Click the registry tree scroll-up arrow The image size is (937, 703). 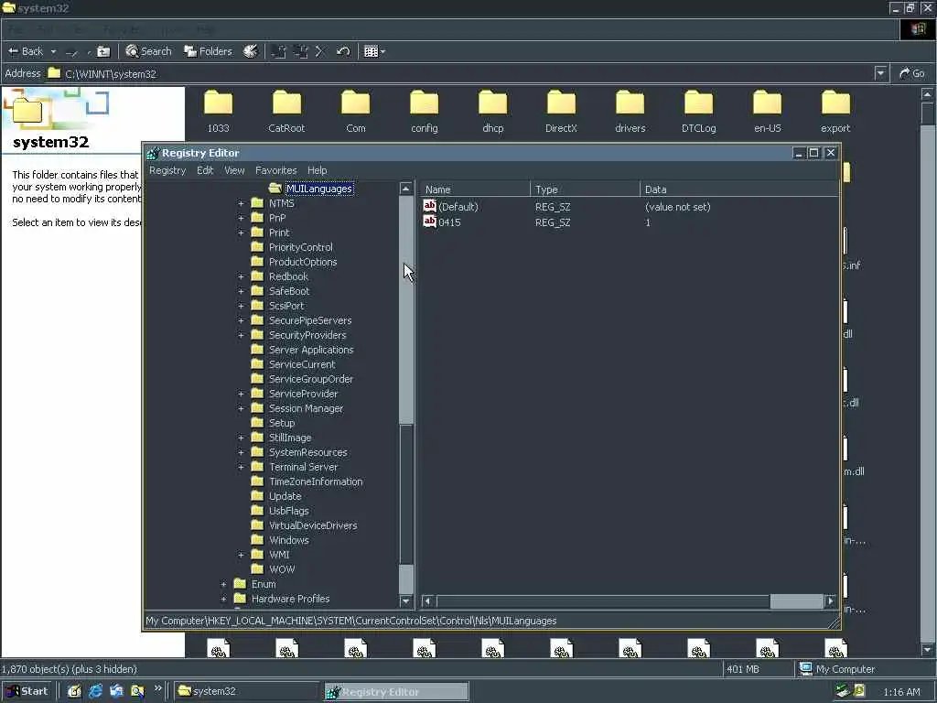click(x=405, y=189)
